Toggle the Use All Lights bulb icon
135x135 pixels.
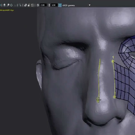[4, 5]
